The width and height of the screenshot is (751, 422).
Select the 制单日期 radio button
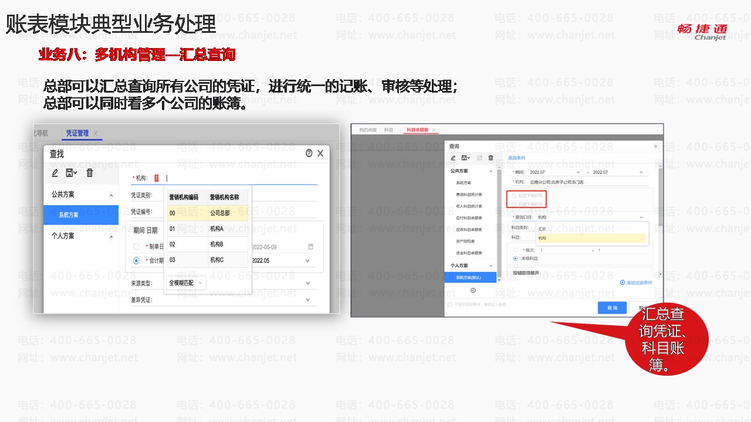(x=136, y=247)
